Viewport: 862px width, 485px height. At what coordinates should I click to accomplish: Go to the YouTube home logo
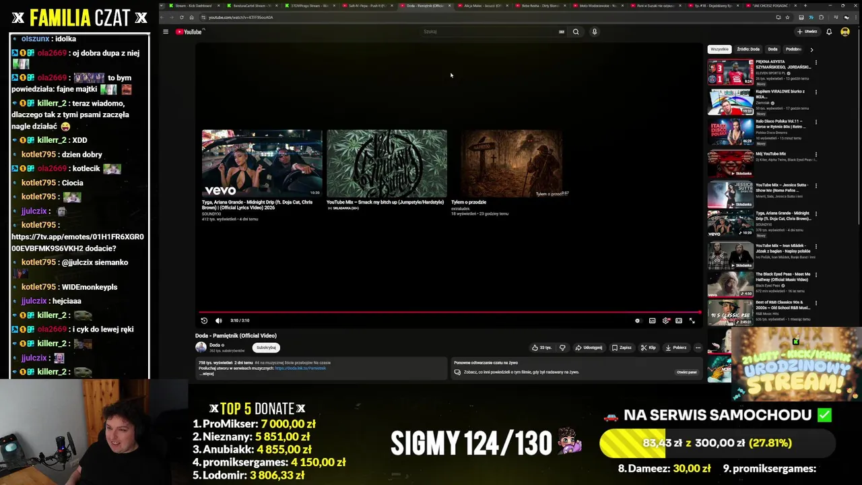pos(189,32)
